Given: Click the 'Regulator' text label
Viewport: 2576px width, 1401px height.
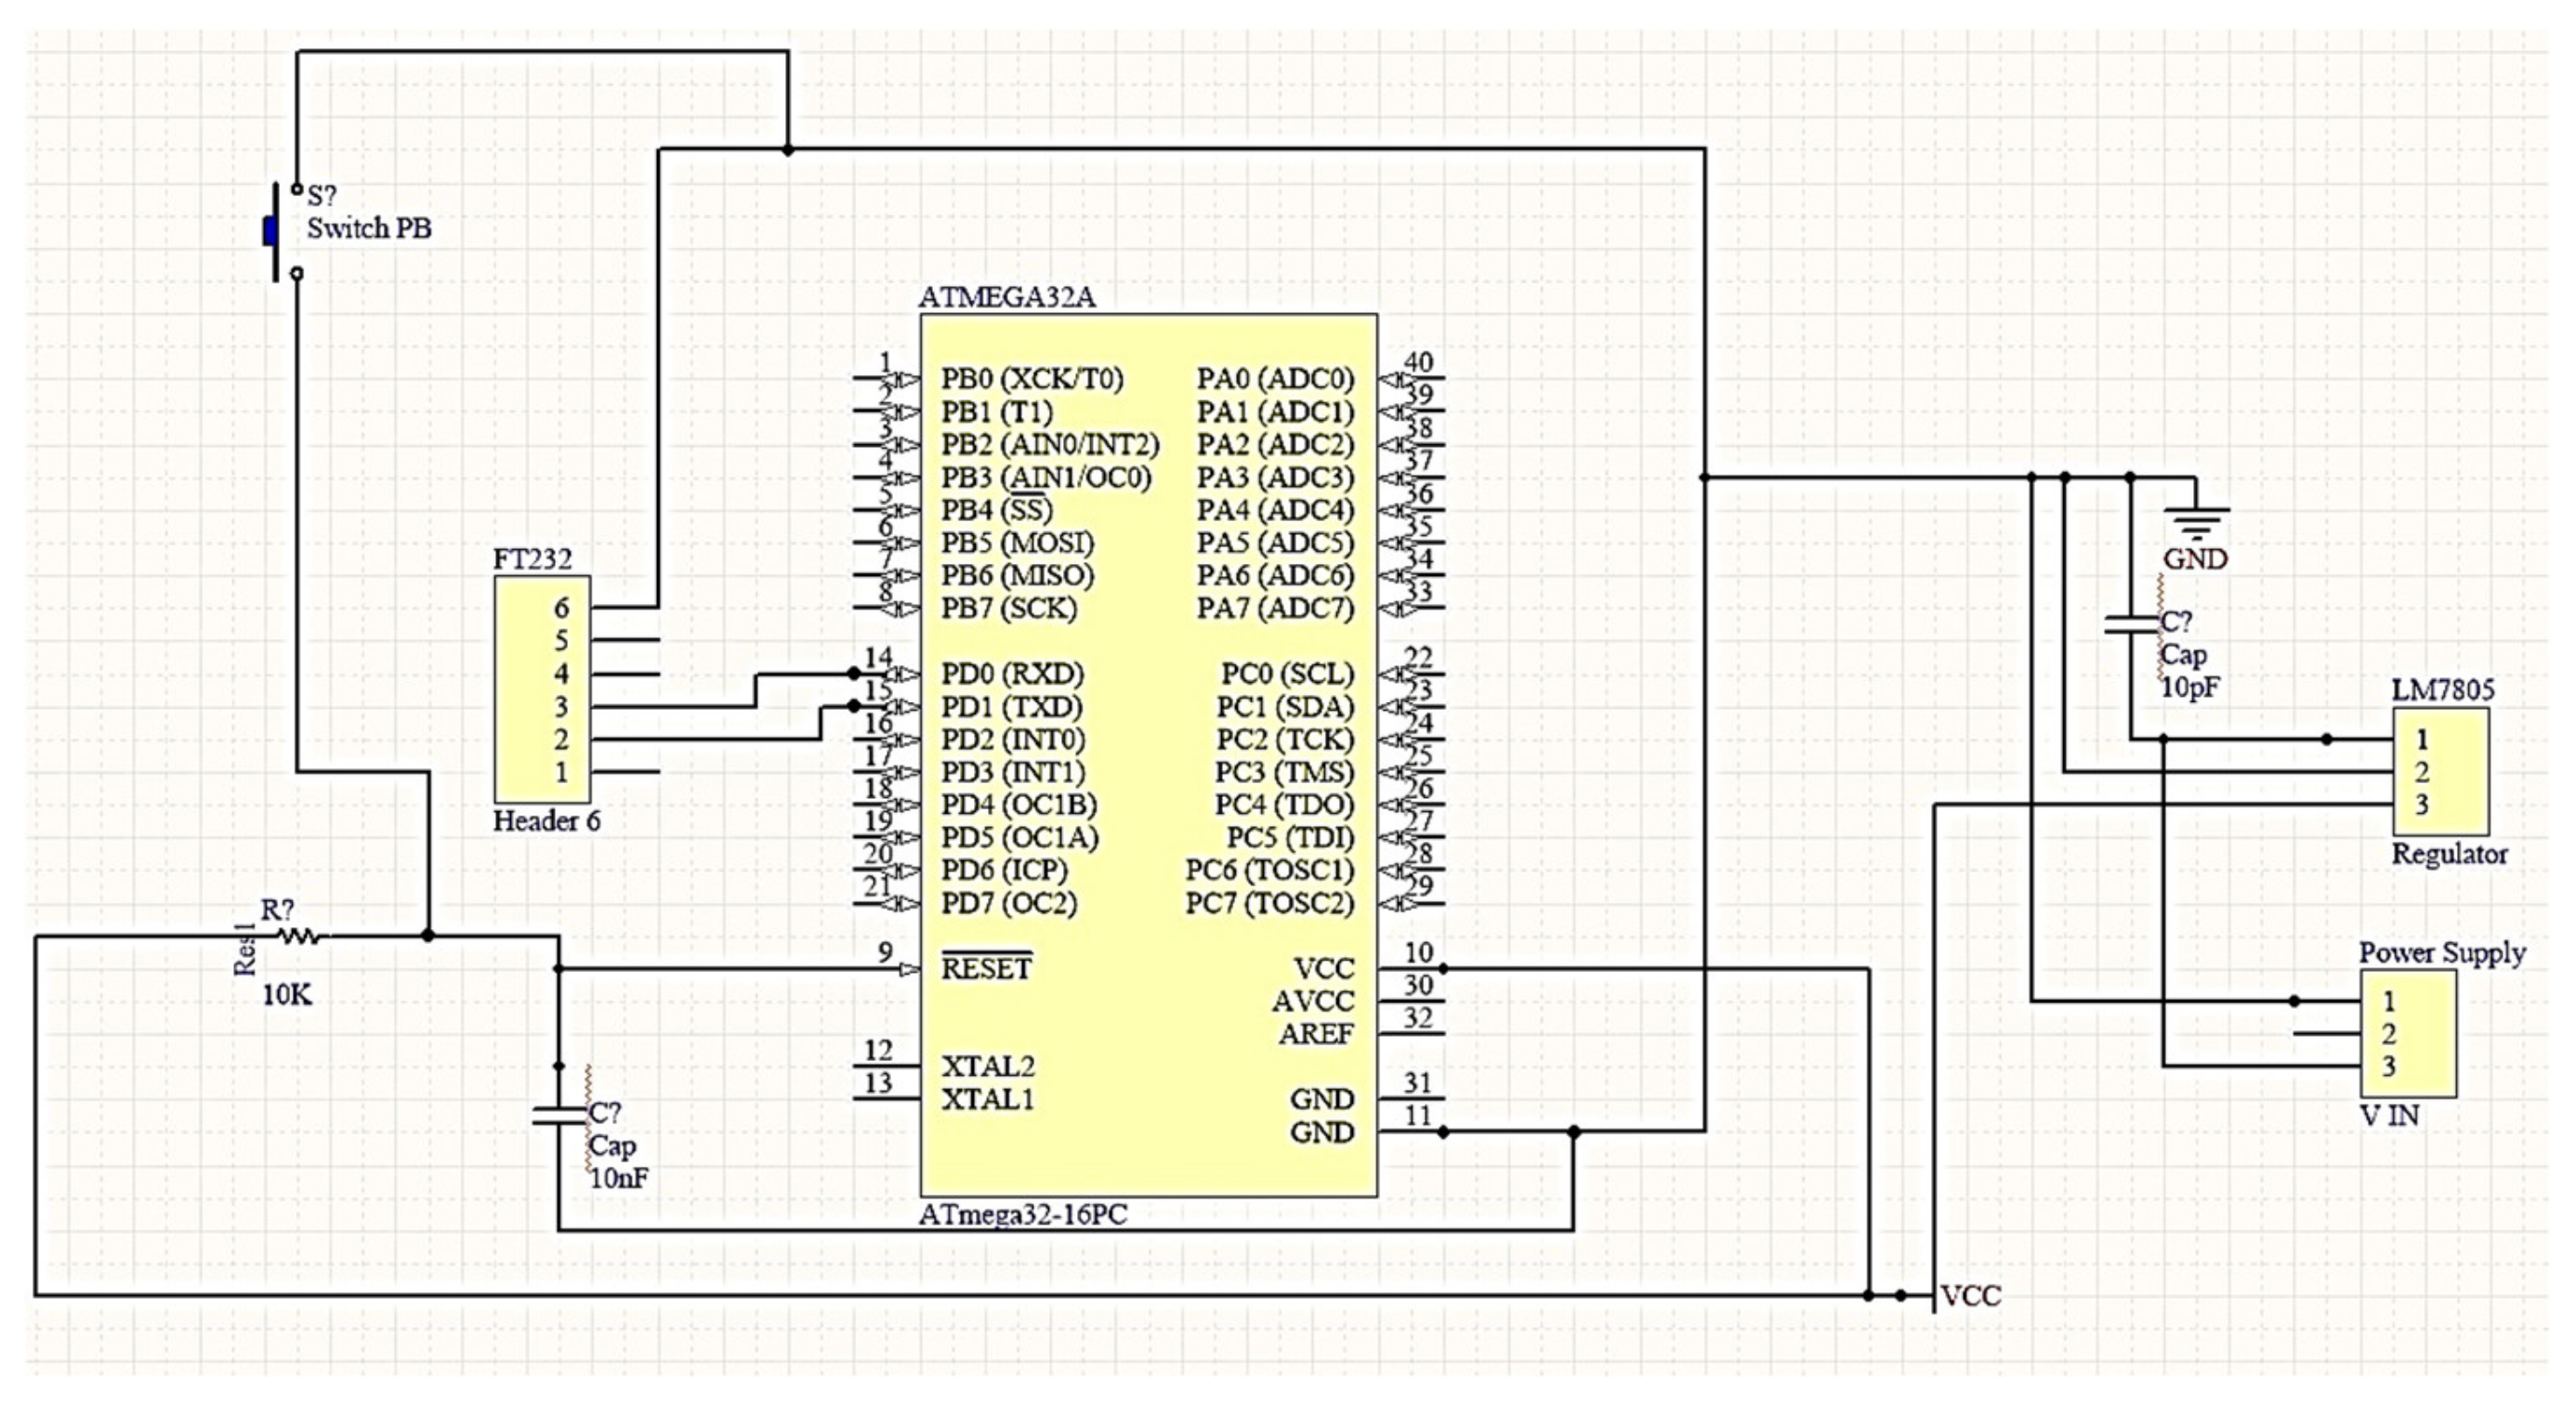Looking at the screenshot, I should click(2449, 854).
